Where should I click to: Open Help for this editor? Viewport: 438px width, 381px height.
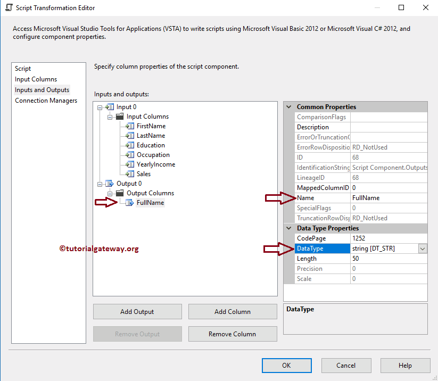(406, 366)
